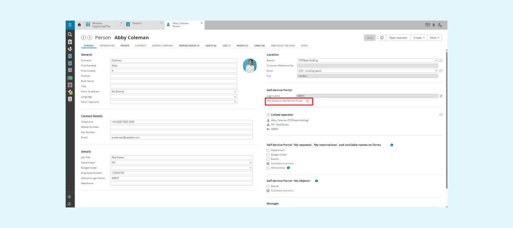
Task: Switch to the Private tab
Action: [x=125, y=46]
